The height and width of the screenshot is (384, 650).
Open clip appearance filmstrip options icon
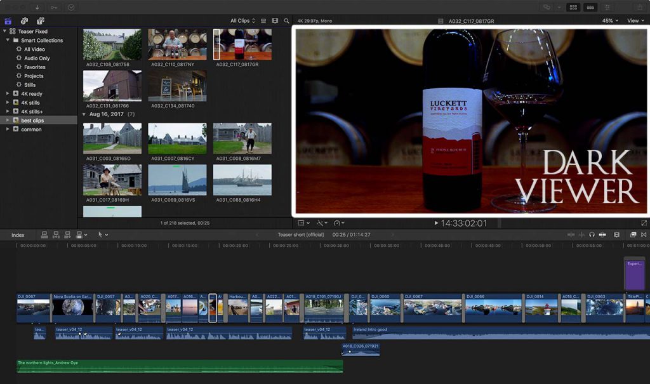275,21
